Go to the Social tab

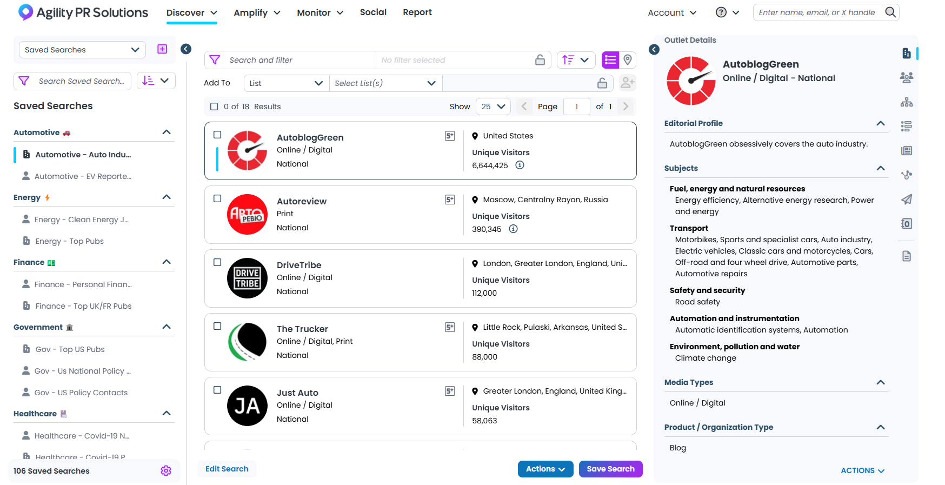[x=373, y=12]
